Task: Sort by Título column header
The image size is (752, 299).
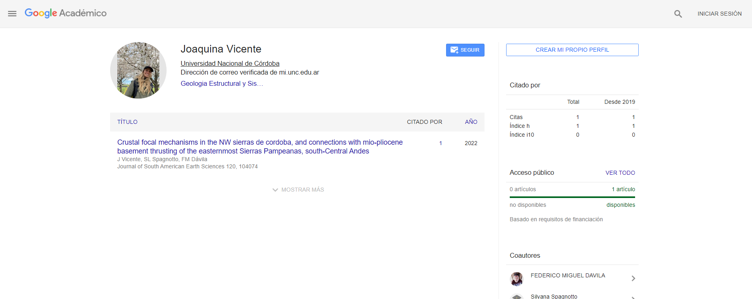Action: 127,122
